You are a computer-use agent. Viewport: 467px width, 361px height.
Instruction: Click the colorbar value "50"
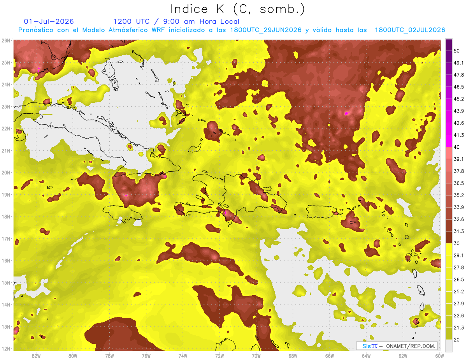pos(457,51)
